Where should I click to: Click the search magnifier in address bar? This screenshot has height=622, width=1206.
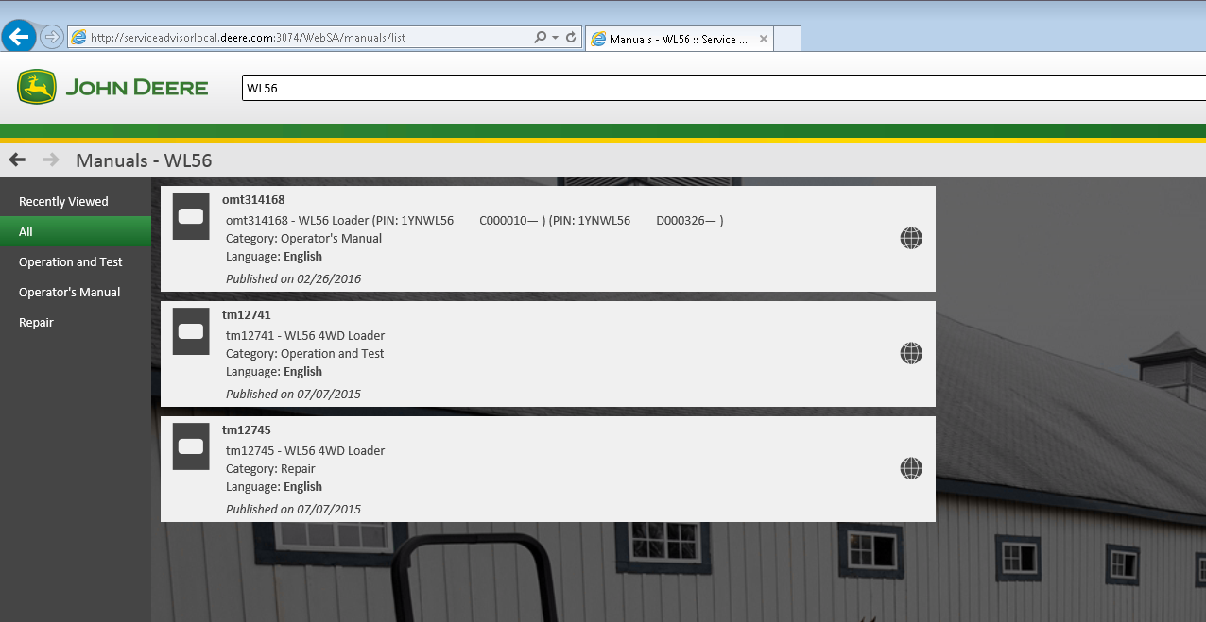[x=540, y=38]
